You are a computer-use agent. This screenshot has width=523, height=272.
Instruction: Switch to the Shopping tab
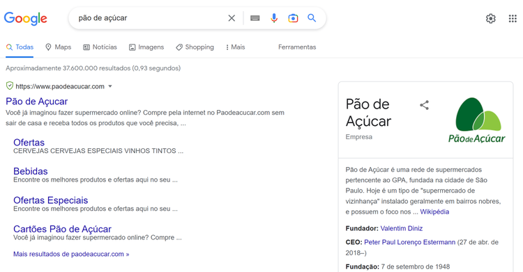195,47
